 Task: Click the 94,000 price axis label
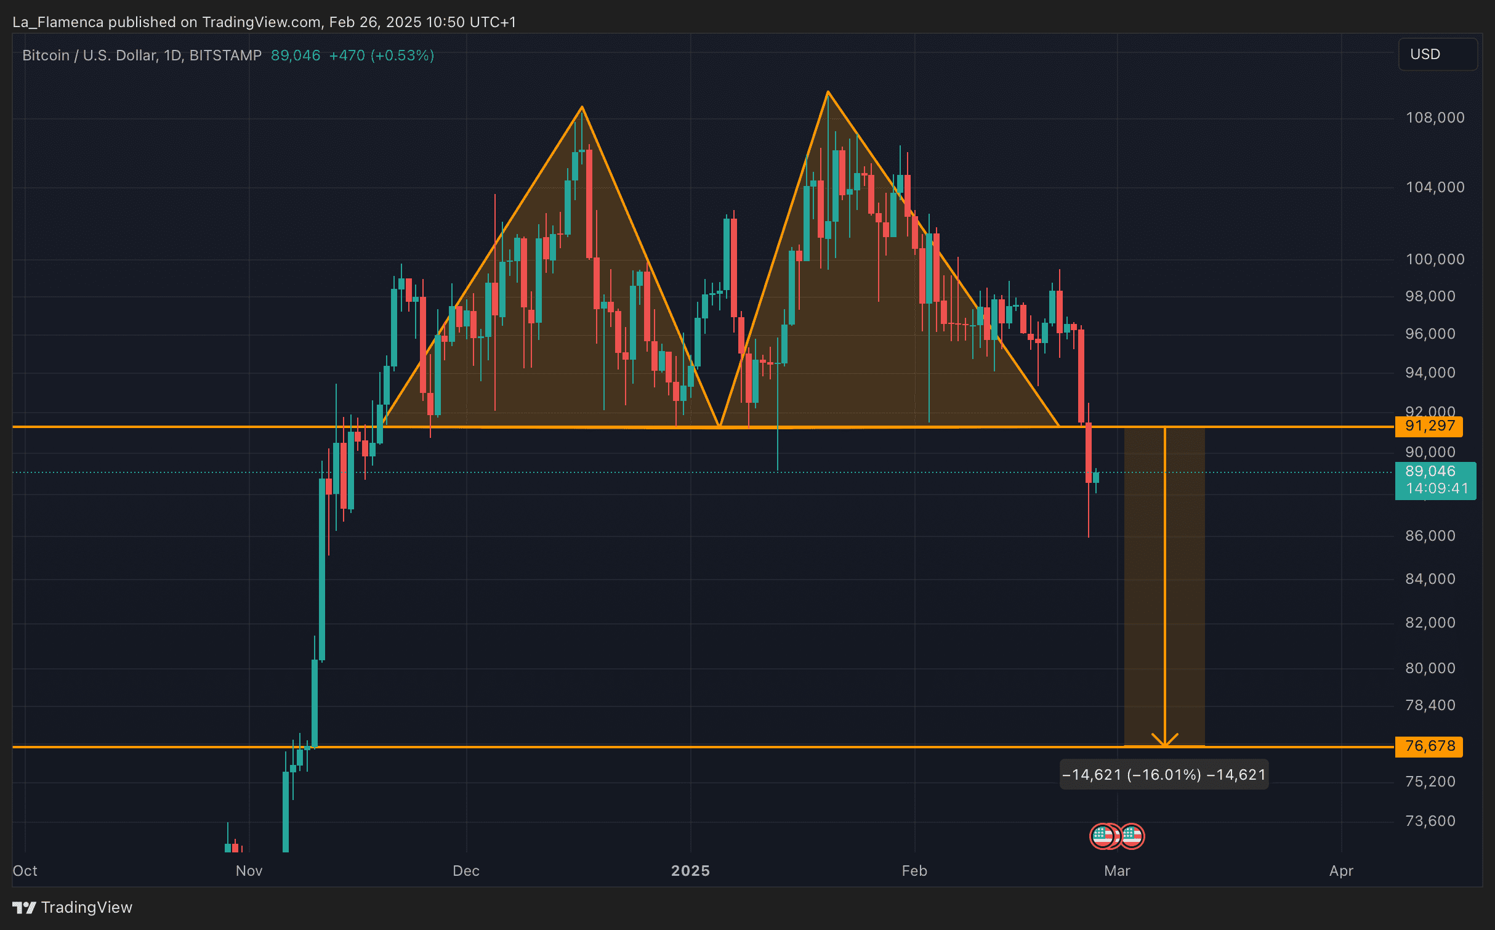[1430, 373]
